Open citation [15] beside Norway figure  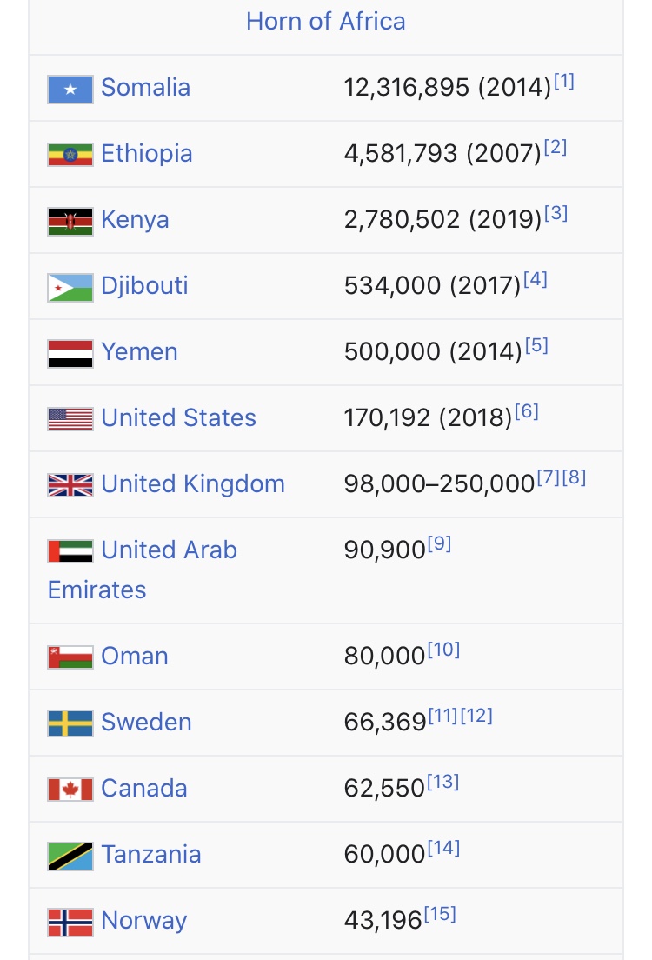[x=440, y=913]
